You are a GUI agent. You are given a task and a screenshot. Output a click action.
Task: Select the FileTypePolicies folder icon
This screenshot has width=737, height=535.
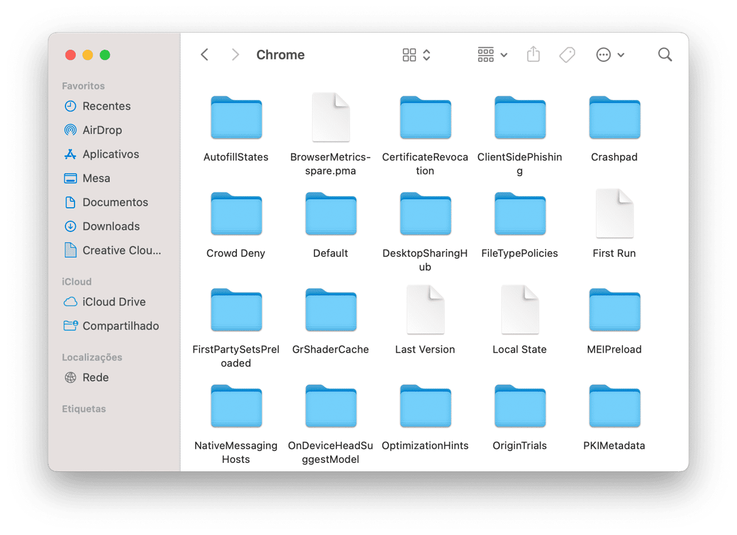point(520,213)
